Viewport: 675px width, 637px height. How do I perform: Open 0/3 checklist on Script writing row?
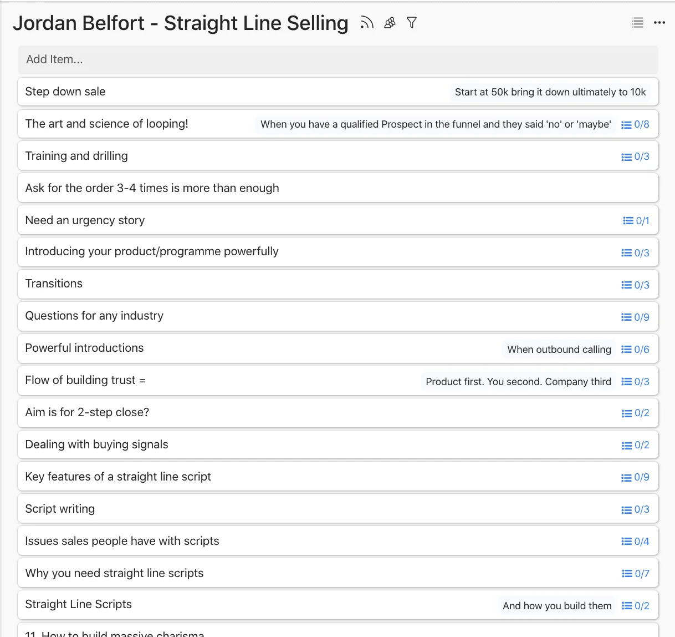click(x=635, y=510)
